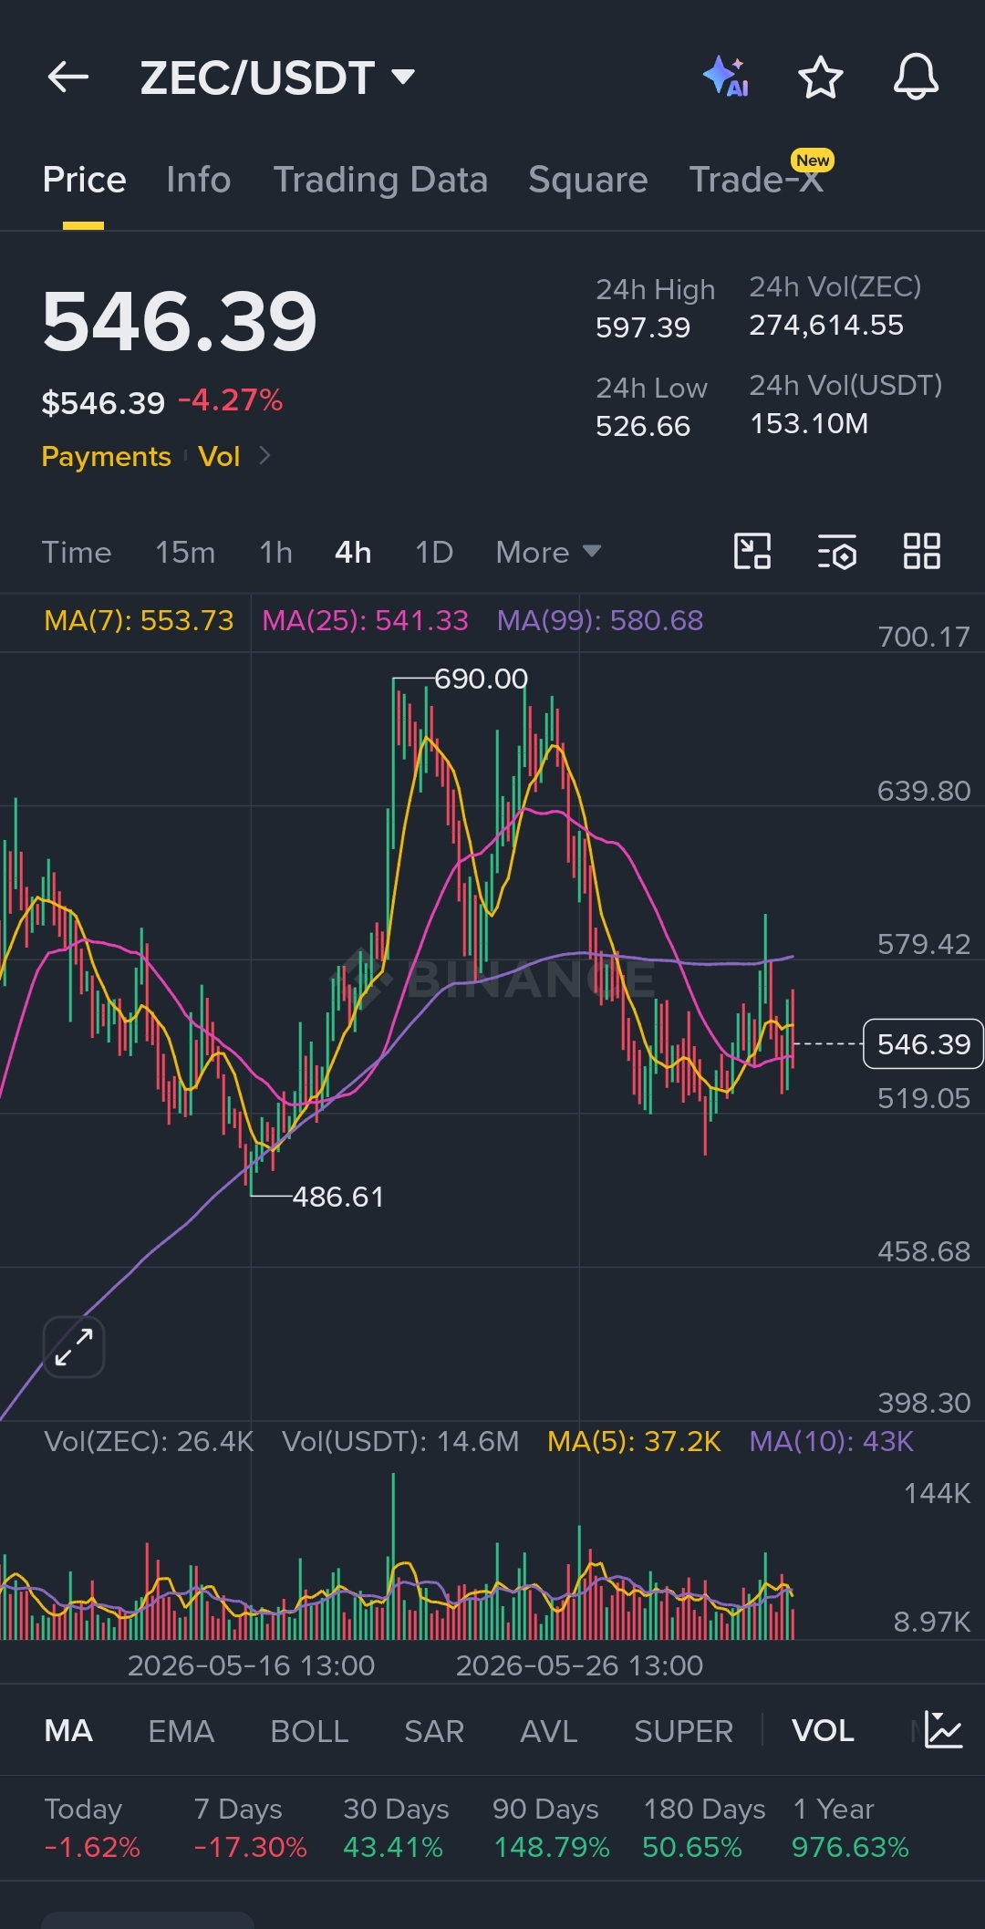Tap the Vol tag link

[x=219, y=456]
